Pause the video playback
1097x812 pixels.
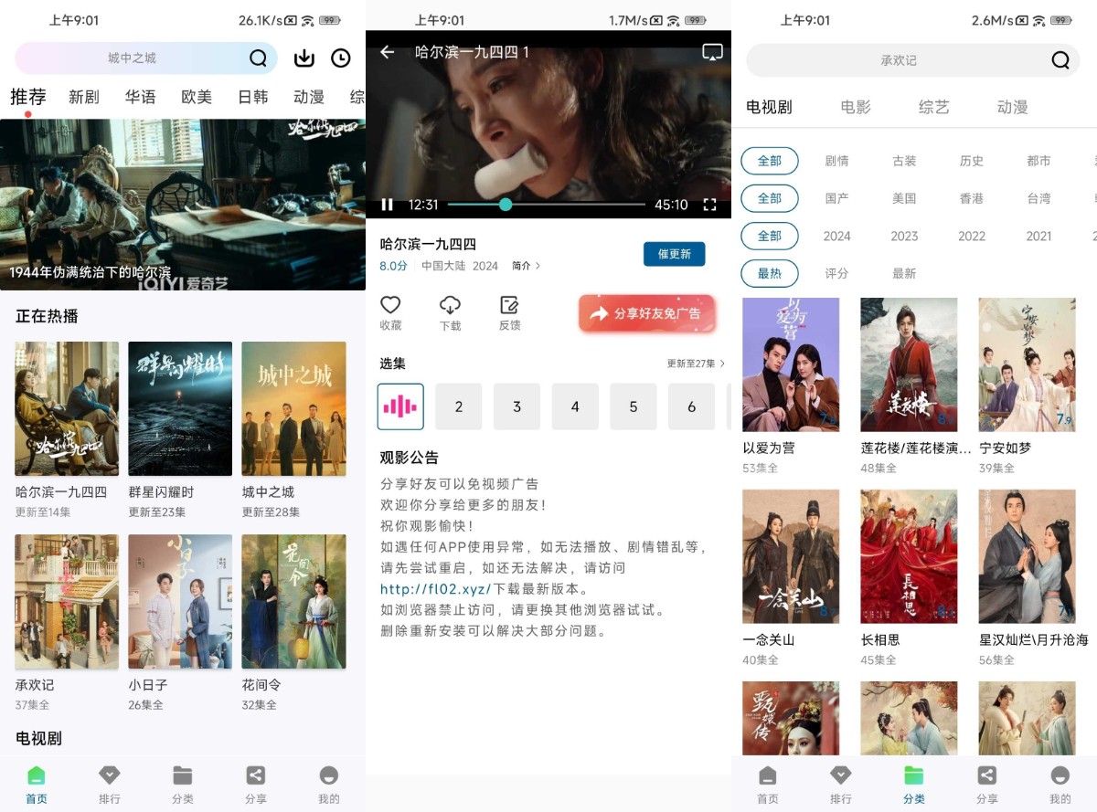[x=387, y=205]
